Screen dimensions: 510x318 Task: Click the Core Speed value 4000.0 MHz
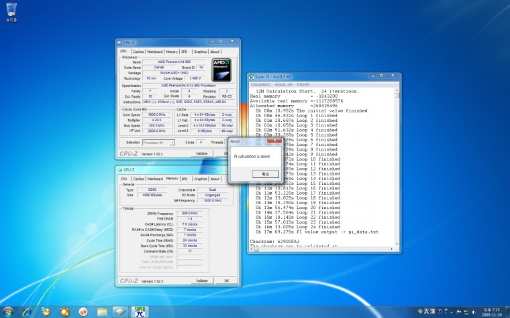click(157, 114)
